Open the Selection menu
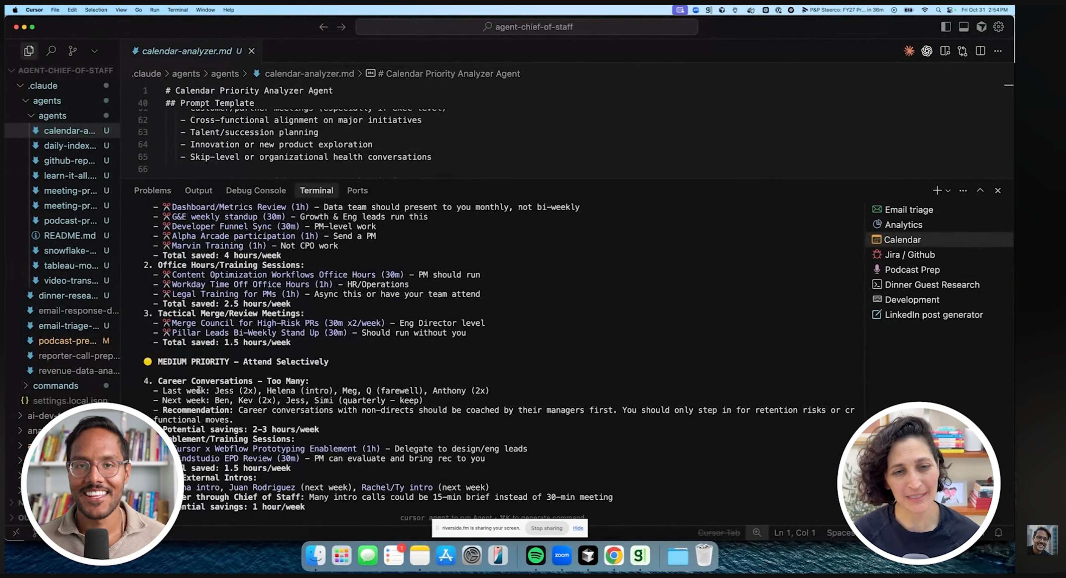 click(x=96, y=9)
